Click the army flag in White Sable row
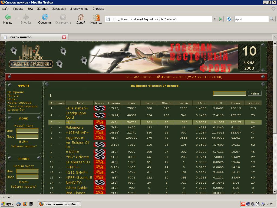The height and width of the screenshot is (208, 277). point(100,188)
